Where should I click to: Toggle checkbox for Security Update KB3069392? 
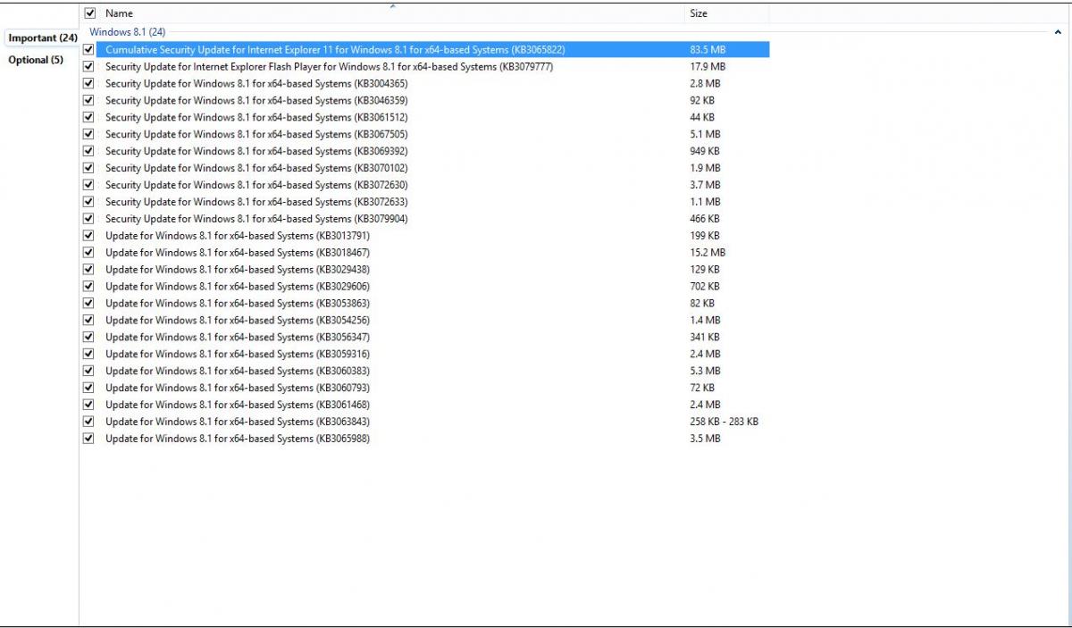[x=88, y=151]
